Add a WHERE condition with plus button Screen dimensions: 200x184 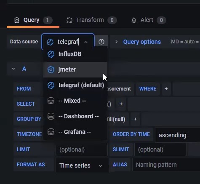click(166, 89)
